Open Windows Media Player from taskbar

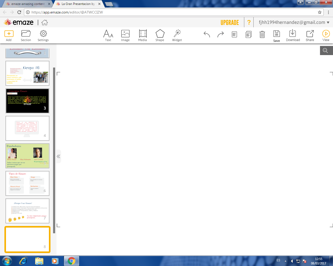55,261
